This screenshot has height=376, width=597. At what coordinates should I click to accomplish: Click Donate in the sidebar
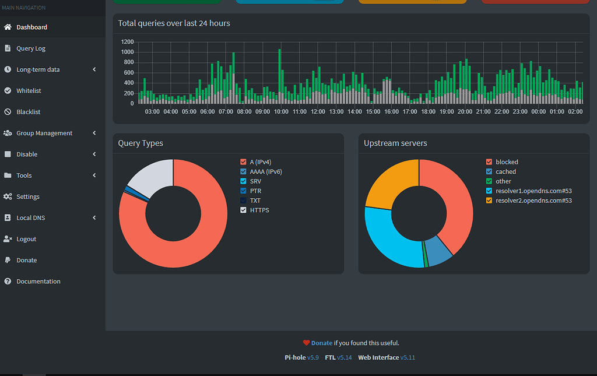coord(52,261)
